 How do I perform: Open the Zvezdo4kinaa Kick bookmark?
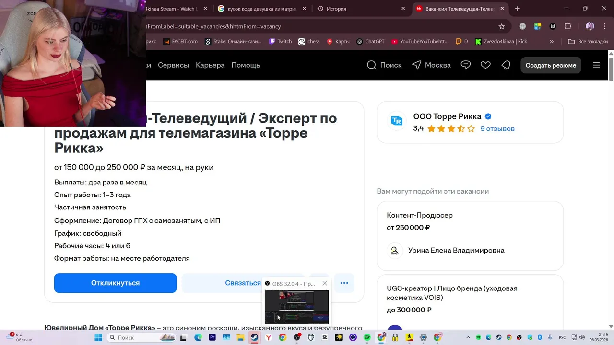click(x=501, y=42)
